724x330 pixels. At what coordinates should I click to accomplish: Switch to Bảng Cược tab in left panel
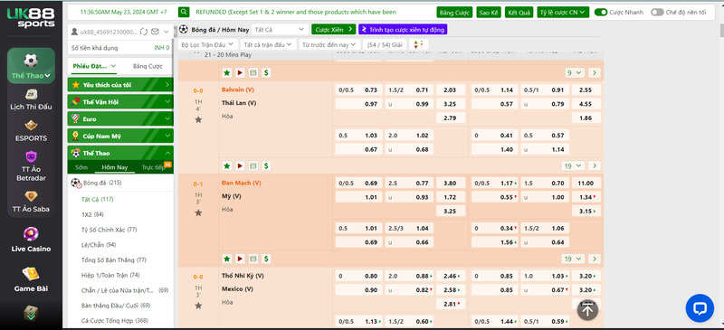point(148,67)
